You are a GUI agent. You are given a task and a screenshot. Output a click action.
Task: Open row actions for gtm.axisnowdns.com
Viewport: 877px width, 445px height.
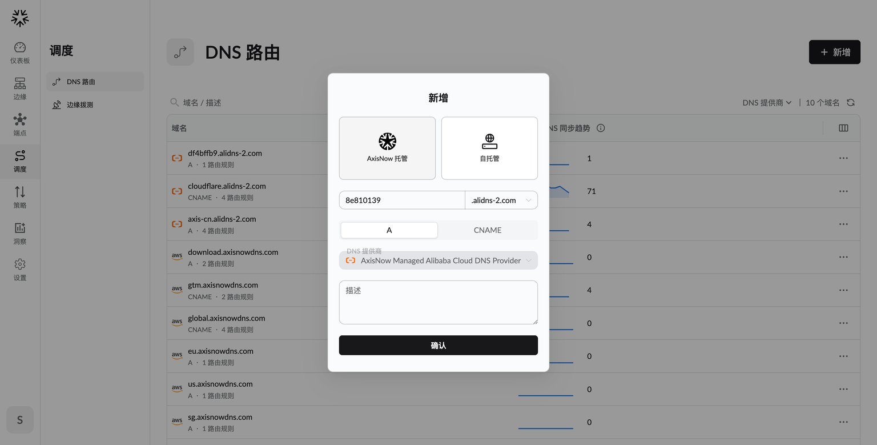(x=843, y=290)
